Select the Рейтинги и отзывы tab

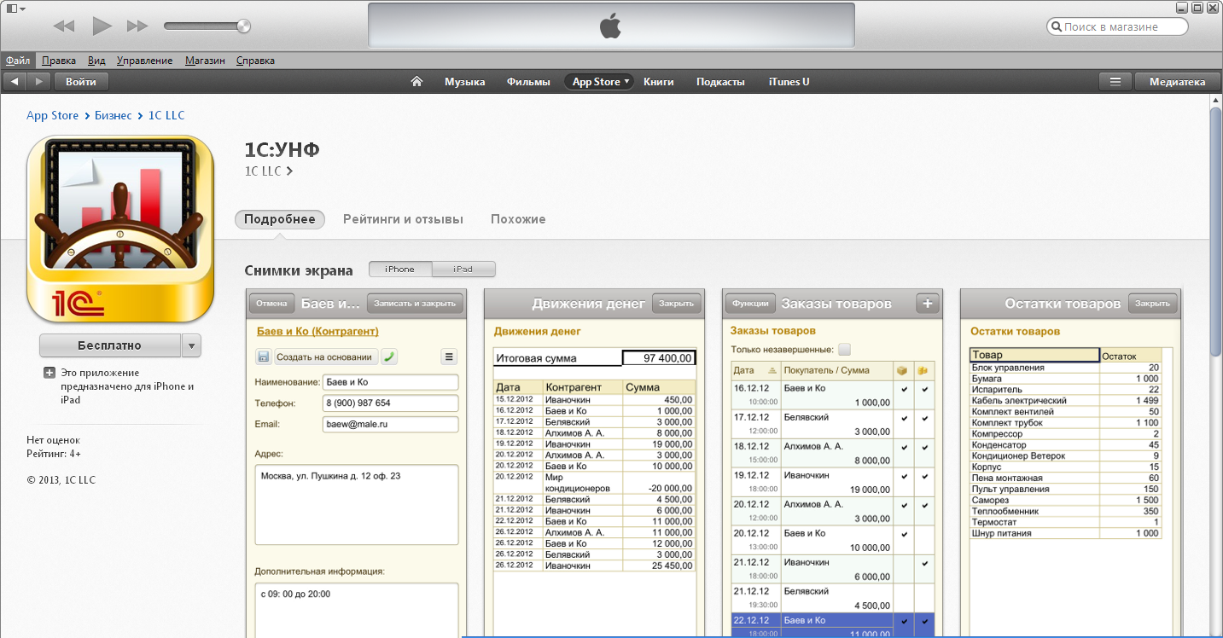point(403,219)
